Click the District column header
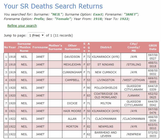Screen dimensions: 161x139 tap(106, 47)
